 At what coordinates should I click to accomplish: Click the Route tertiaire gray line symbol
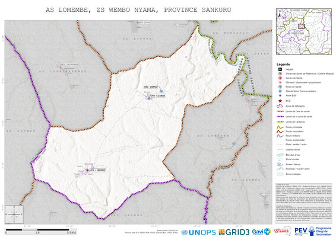[x=280, y=136]
